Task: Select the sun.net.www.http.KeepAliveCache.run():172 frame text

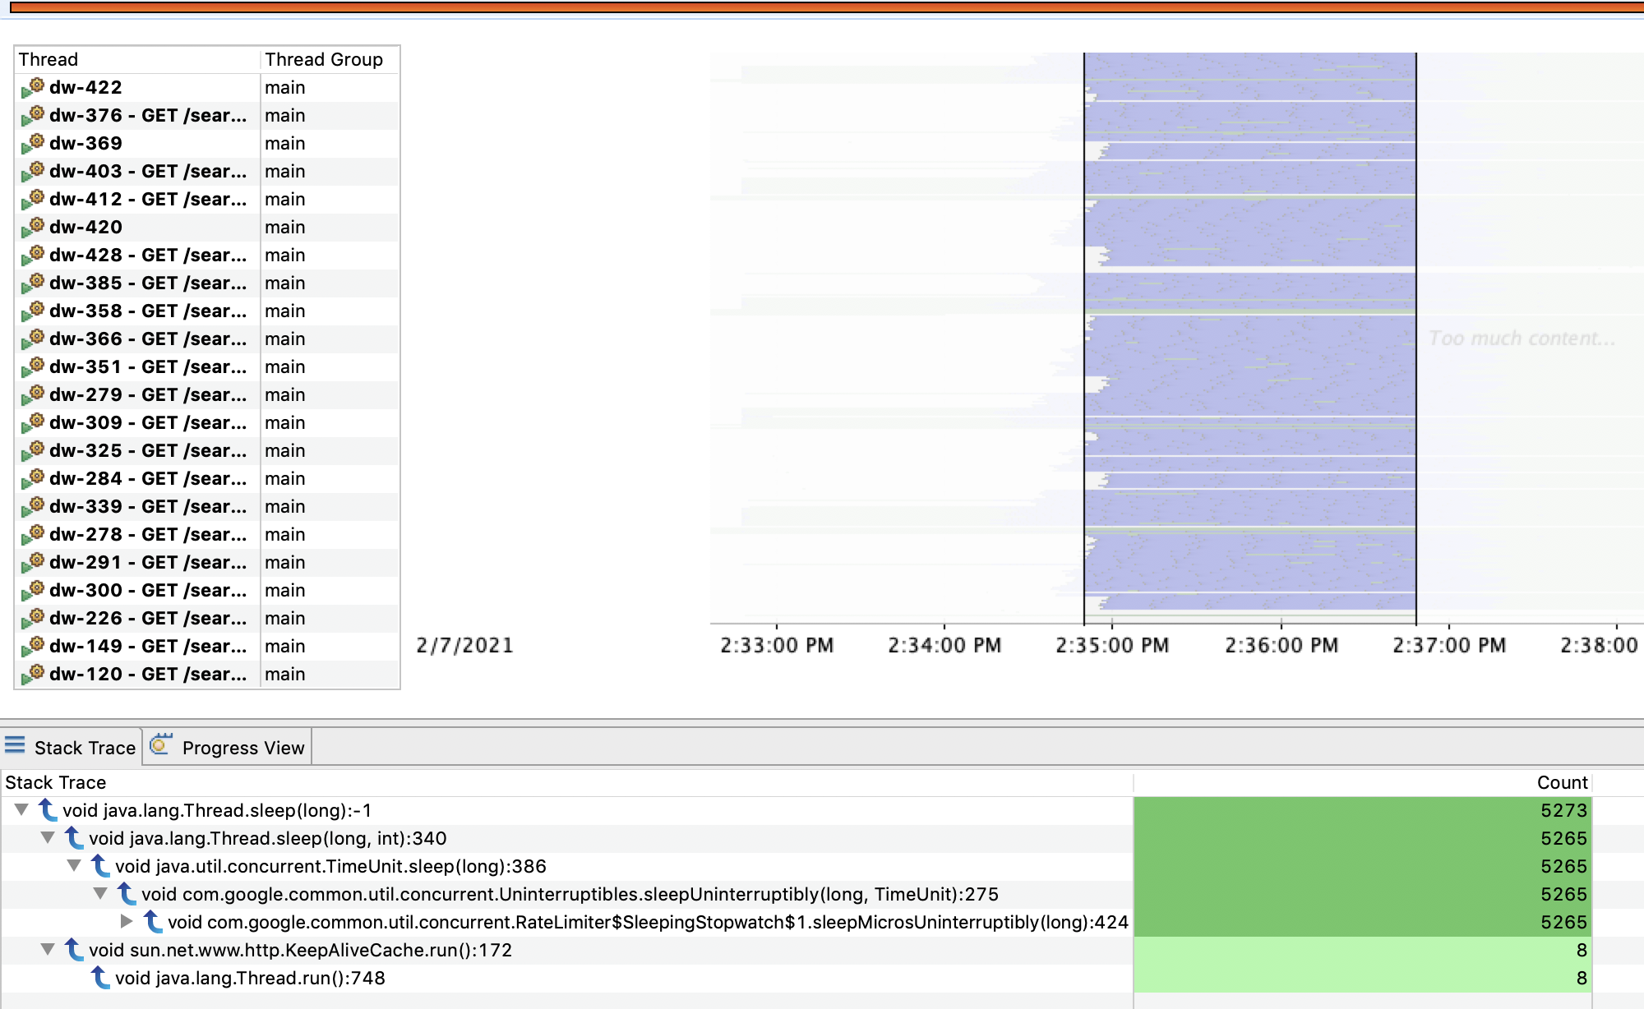Action: point(300,950)
